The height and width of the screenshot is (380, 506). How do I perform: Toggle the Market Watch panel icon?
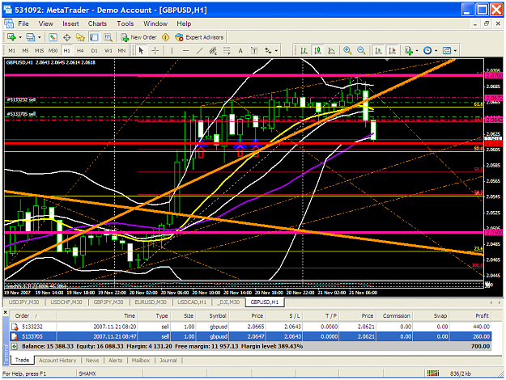[53, 37]
